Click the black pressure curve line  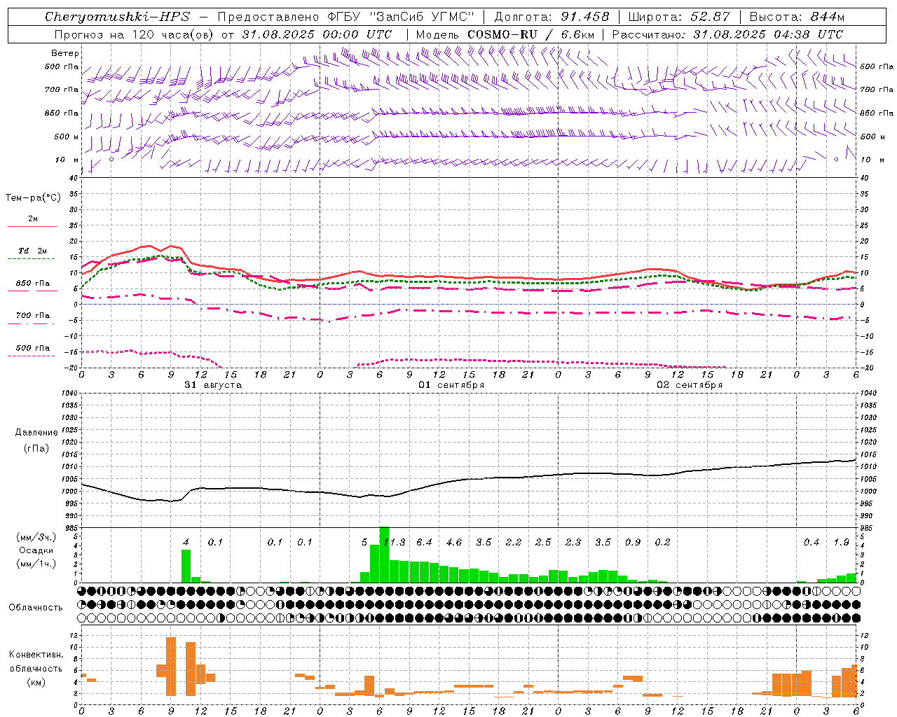coord(468,480)
